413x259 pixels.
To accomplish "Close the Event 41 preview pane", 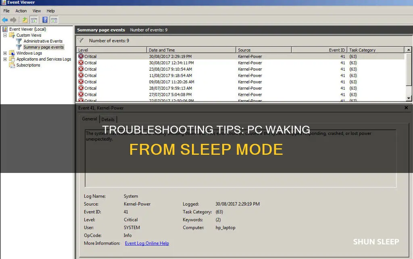I will pos(406,107).
